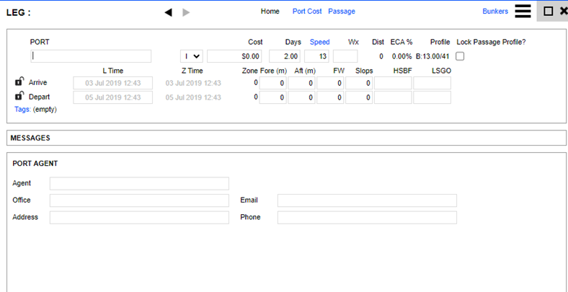Click the PORT name input field

(x=91, y=56)
